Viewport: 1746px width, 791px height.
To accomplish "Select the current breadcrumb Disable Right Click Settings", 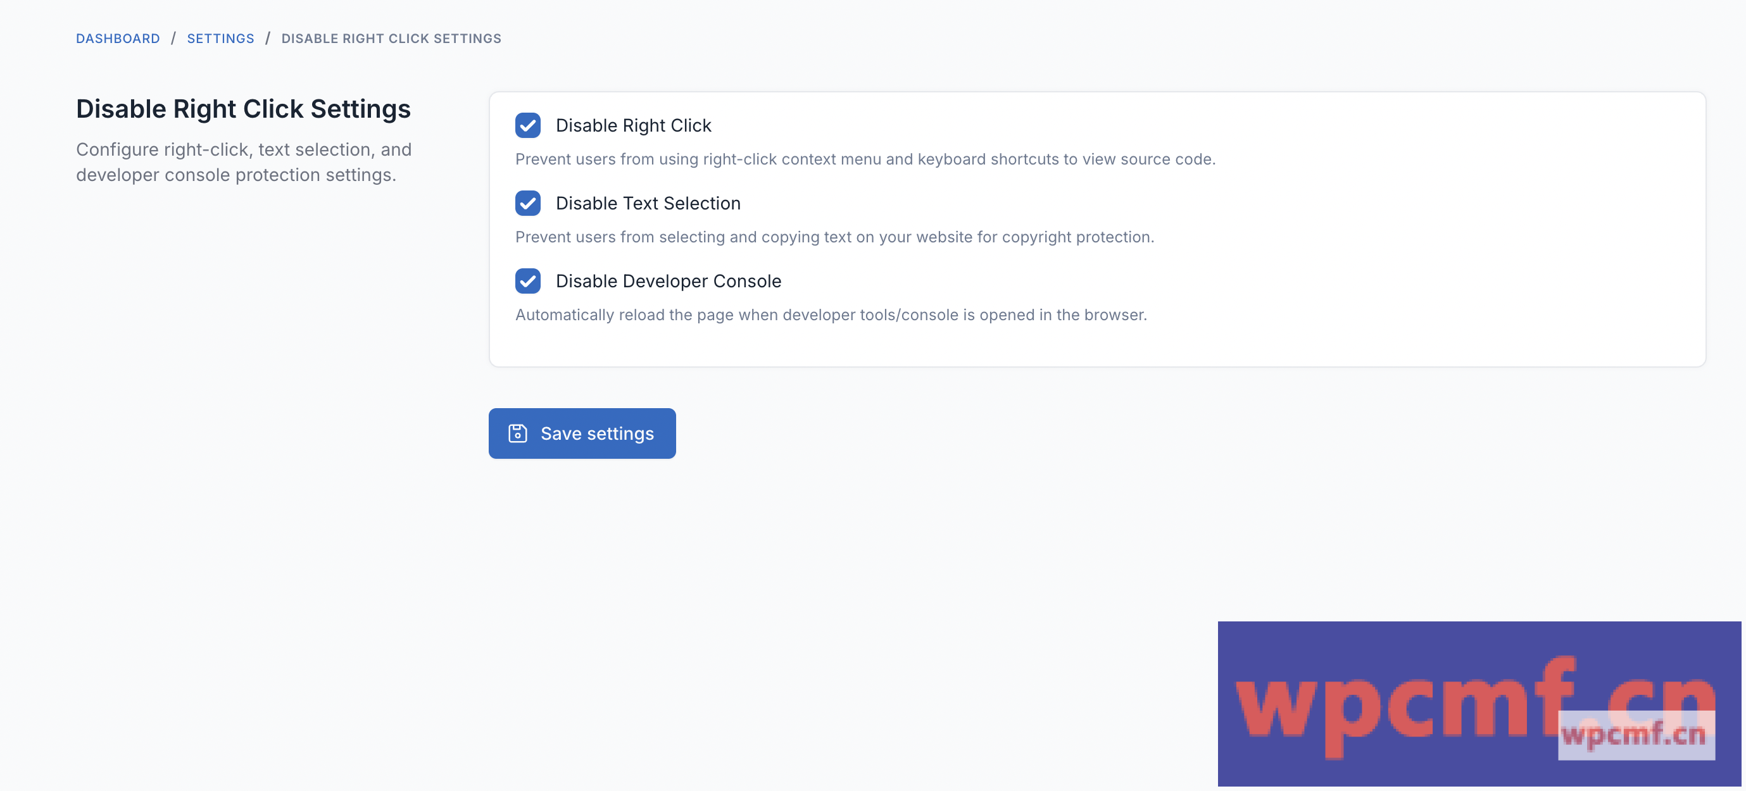I will click(391, 39).
